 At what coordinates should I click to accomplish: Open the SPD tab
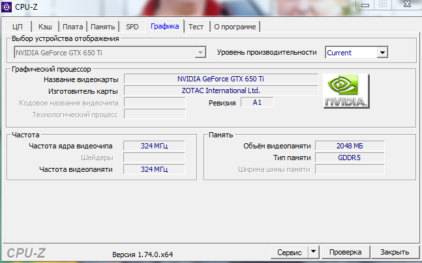point(132,27)
